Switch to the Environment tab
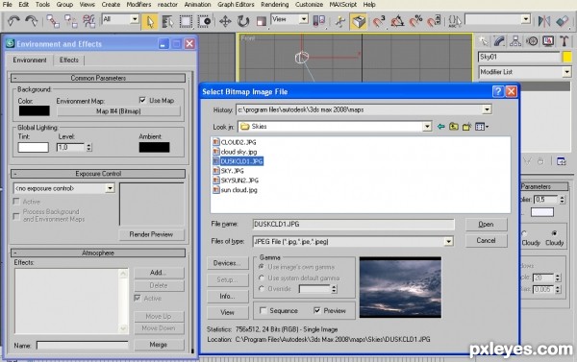577x362 pixels. (30, 60)
